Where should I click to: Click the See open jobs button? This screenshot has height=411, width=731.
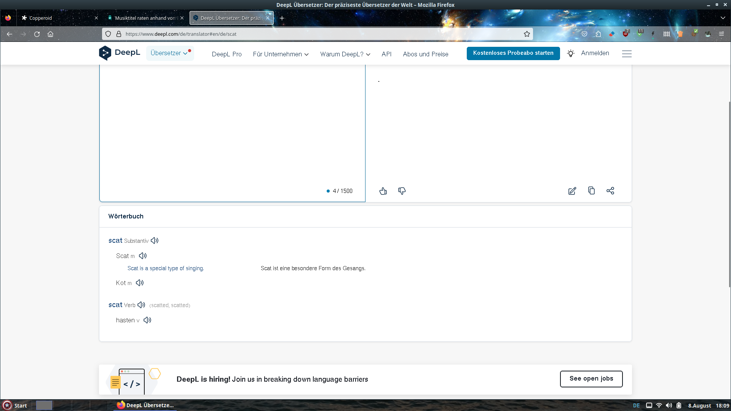pyautogui.click(x=591, y=379)
